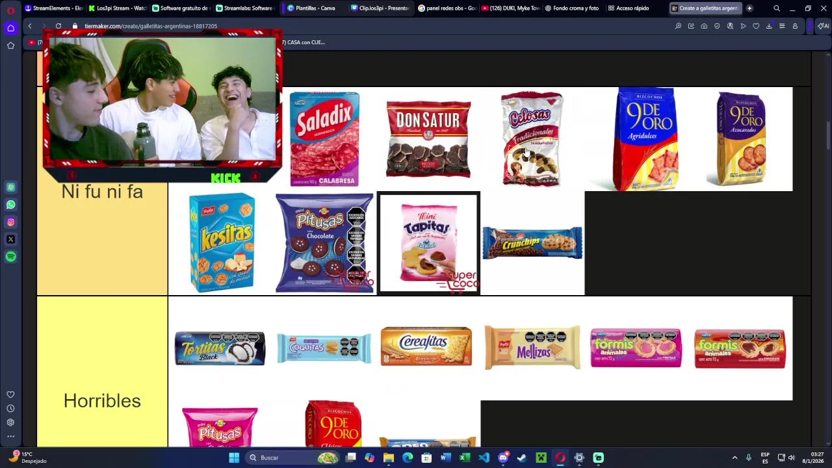Open the Fondo croma y foto tab

(574, 8)
